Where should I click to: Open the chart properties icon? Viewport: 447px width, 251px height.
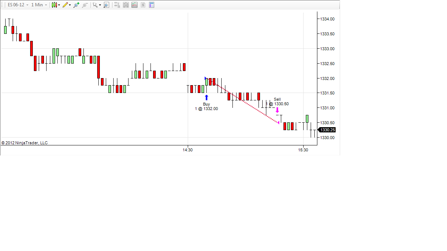pos(152,5)
